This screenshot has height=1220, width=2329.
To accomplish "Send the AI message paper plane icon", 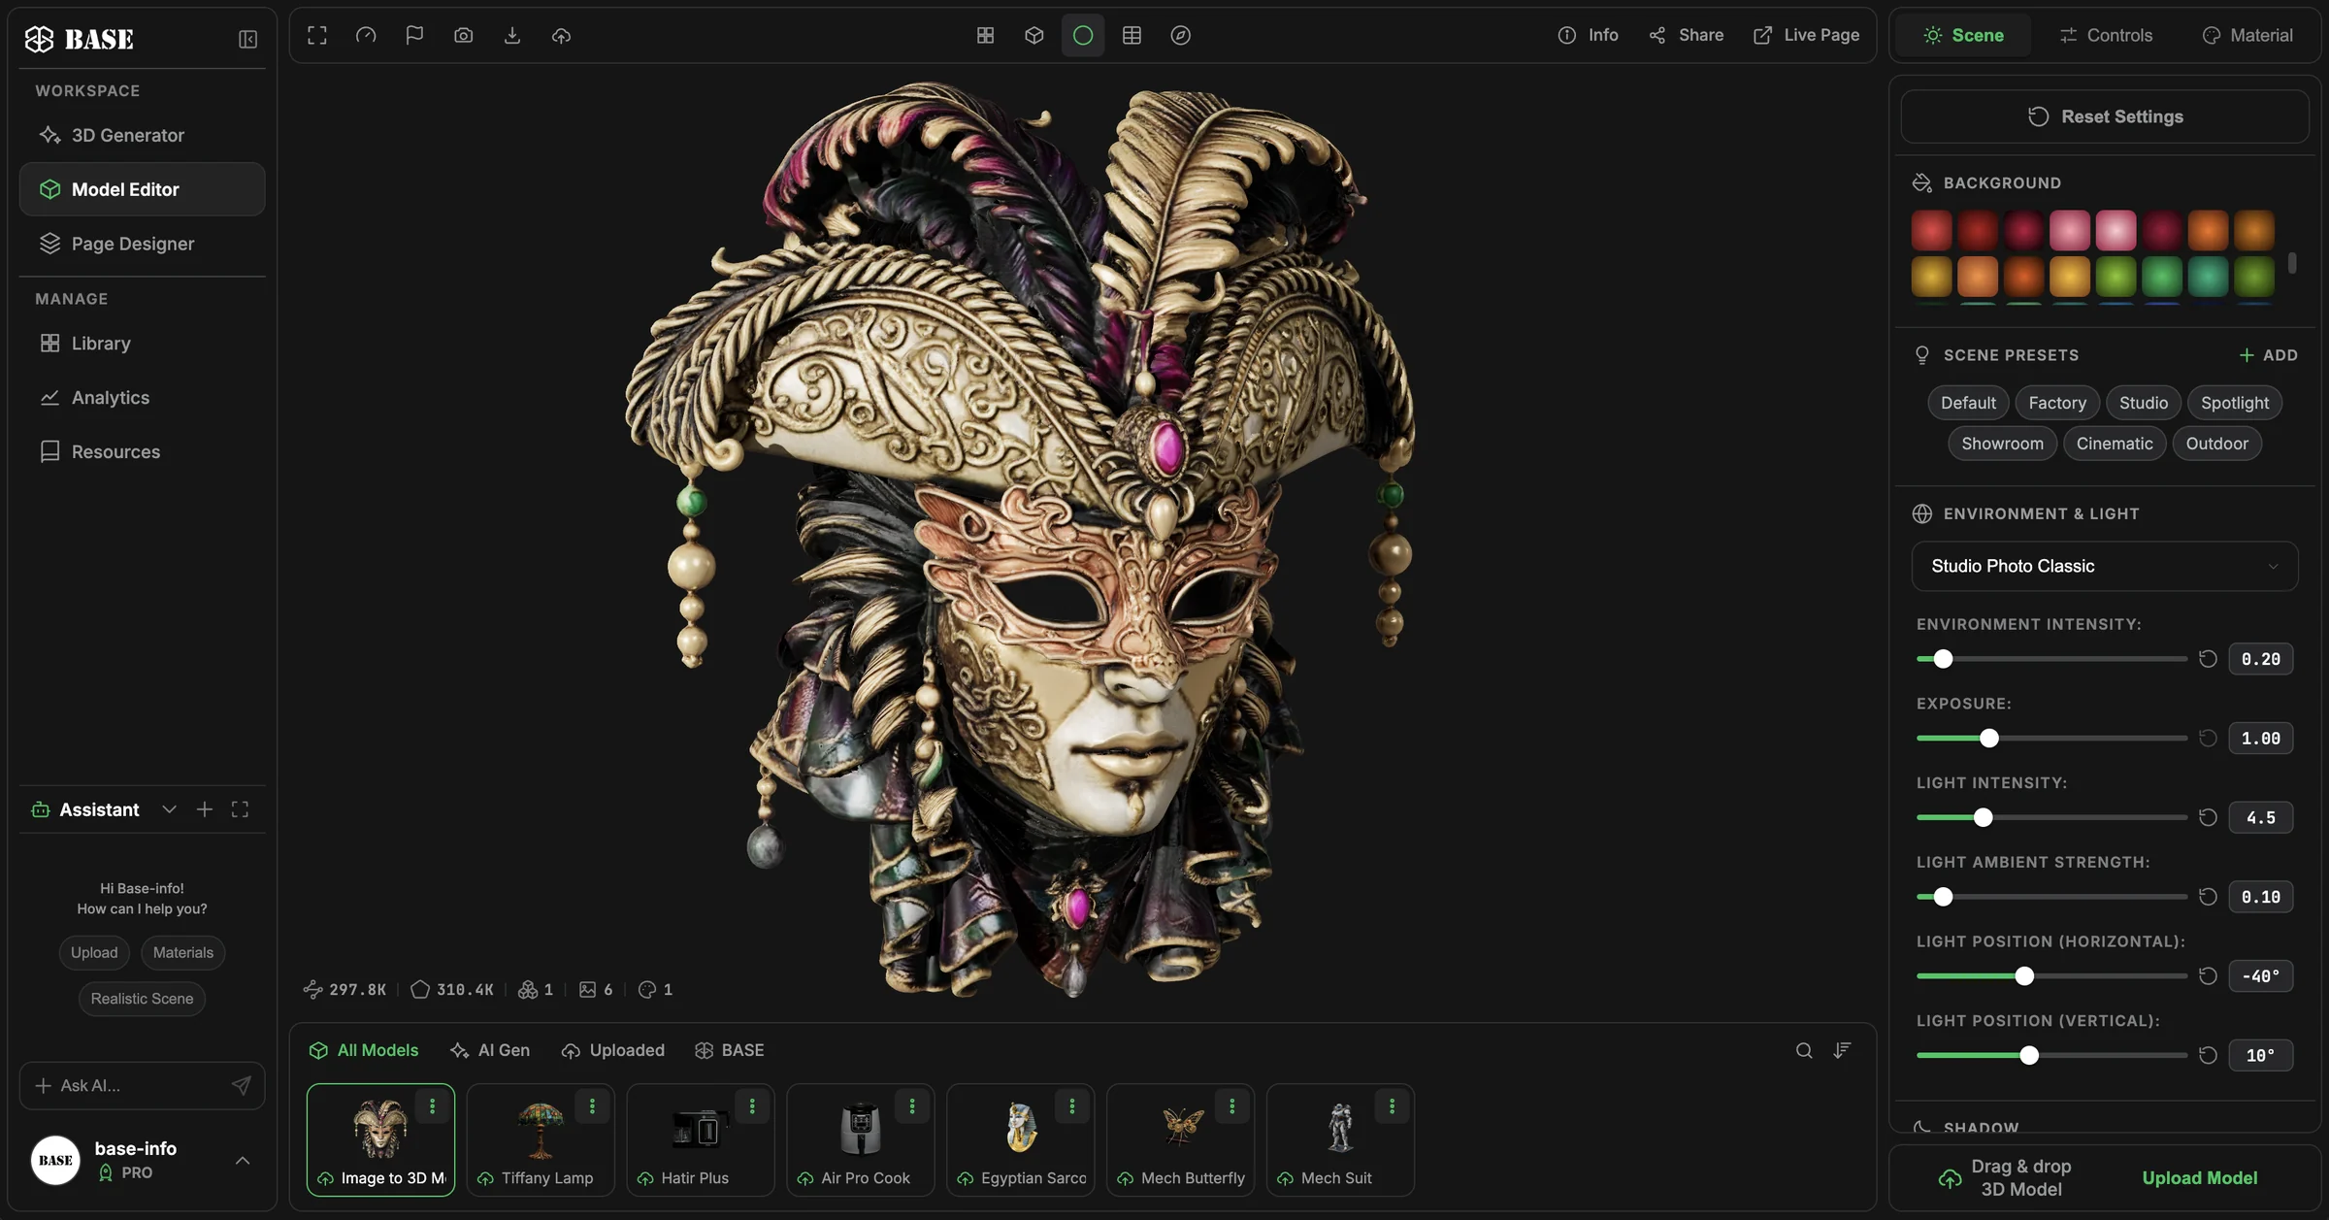I will [242, 1085].
